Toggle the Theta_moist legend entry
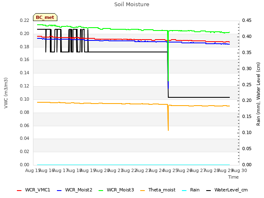Image resolution: width=264 pixels, height=198 pixels. (x=158, y=190)
